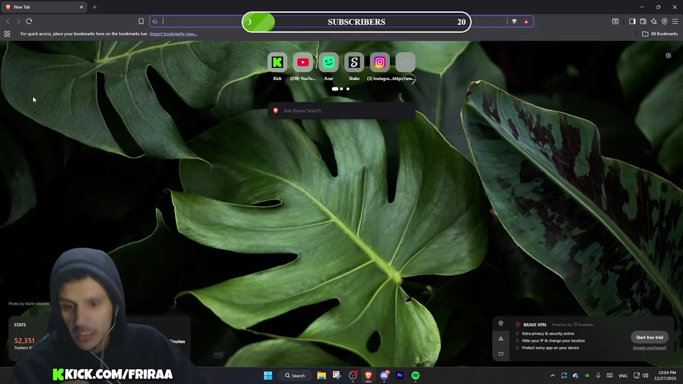Screen dimensions: 683x384
Task: Reload the current page
Action: 29,21
